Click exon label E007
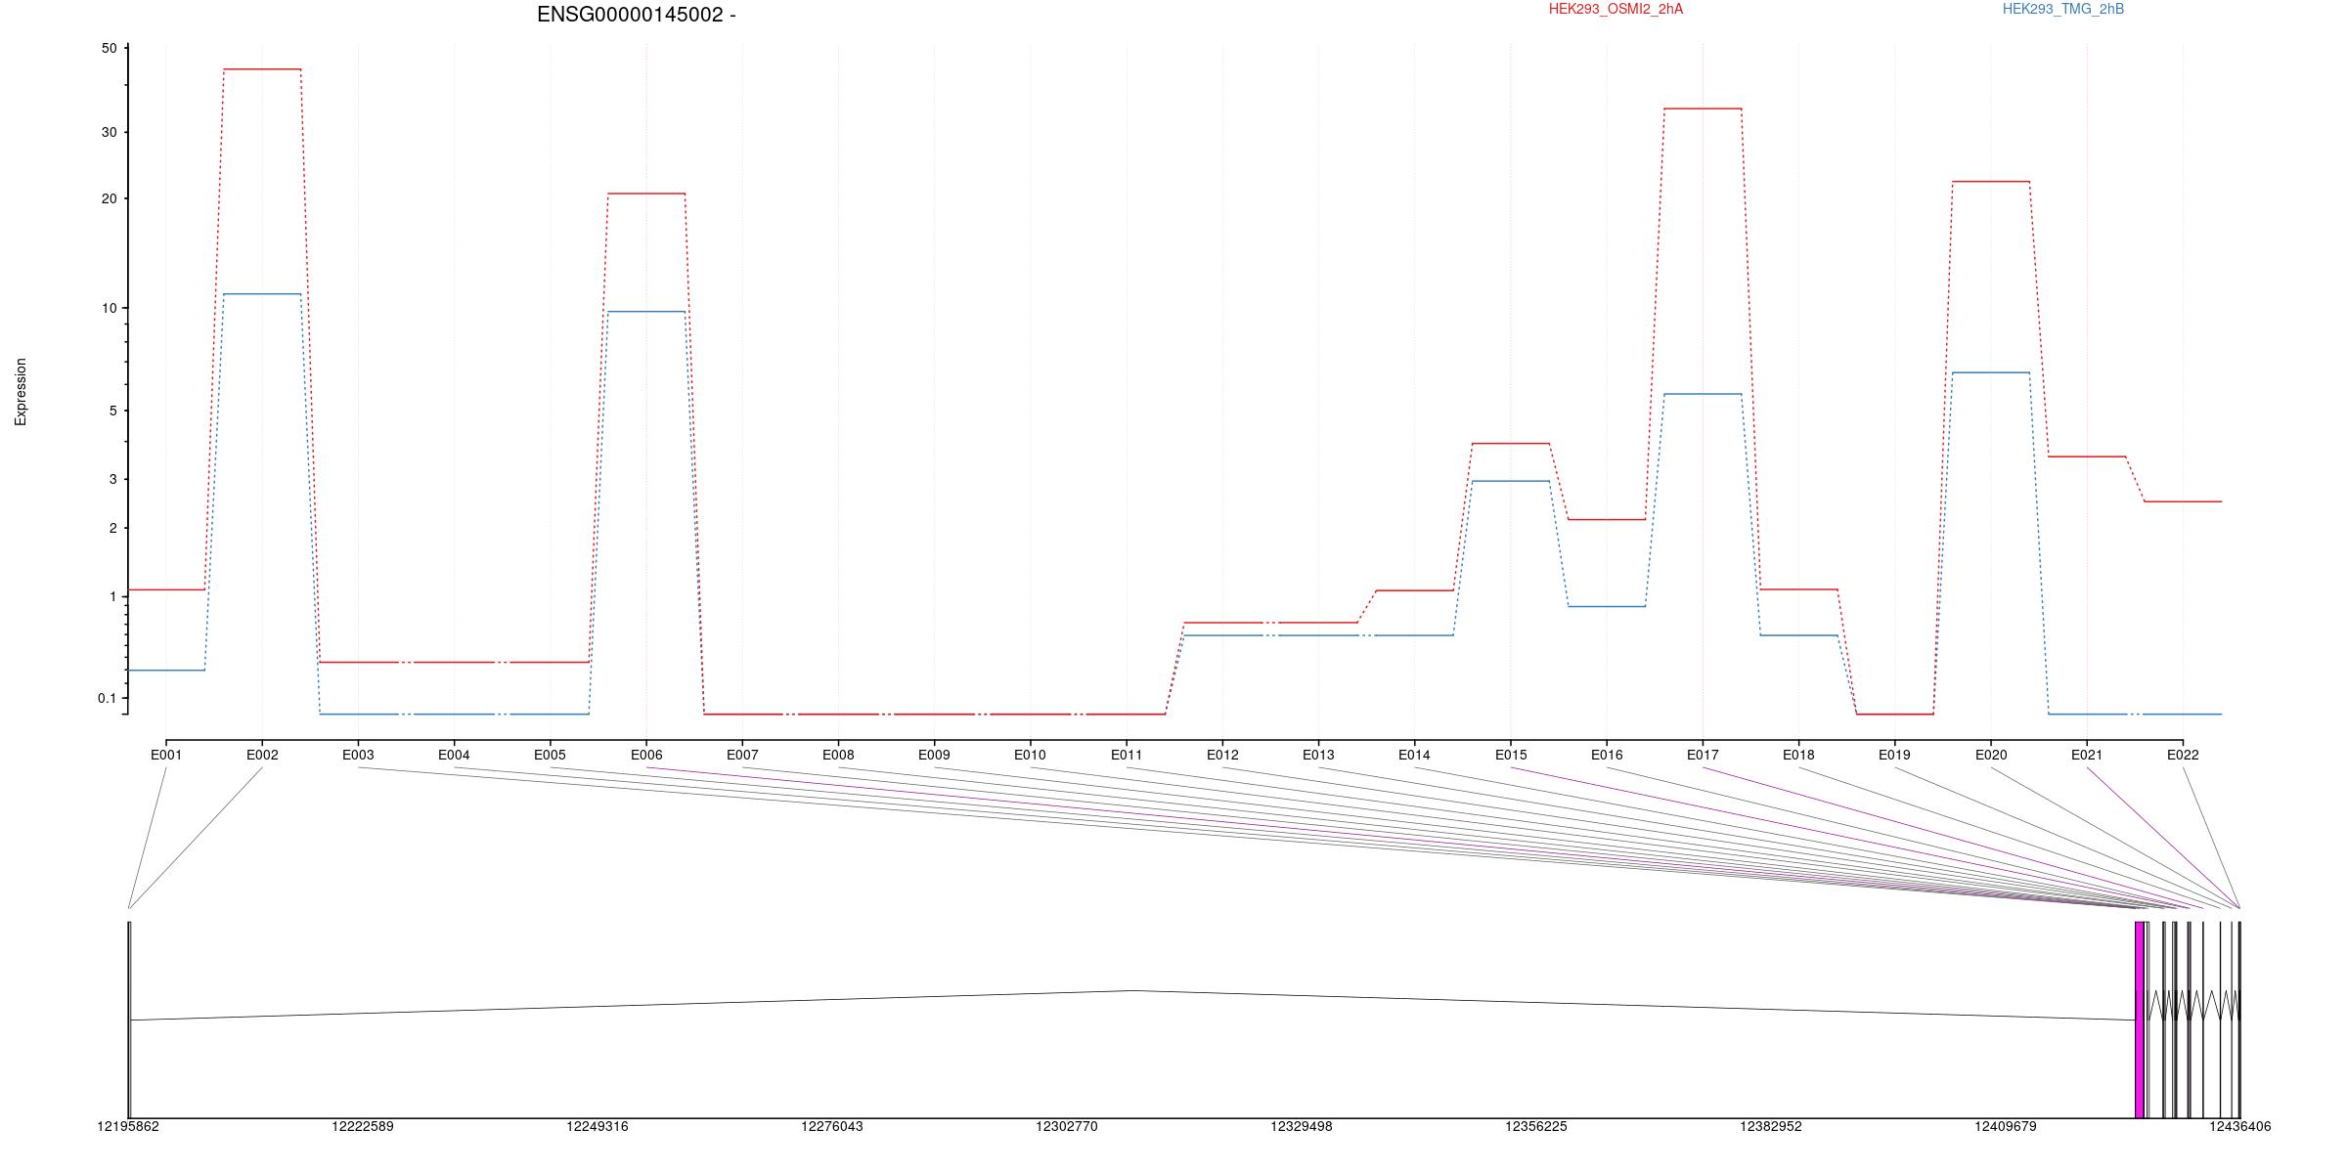Viewport: 2347px width, 1173px height. 742,755
